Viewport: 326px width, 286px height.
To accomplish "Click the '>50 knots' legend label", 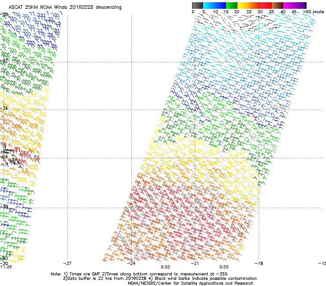I will click(x=314, y=12).
